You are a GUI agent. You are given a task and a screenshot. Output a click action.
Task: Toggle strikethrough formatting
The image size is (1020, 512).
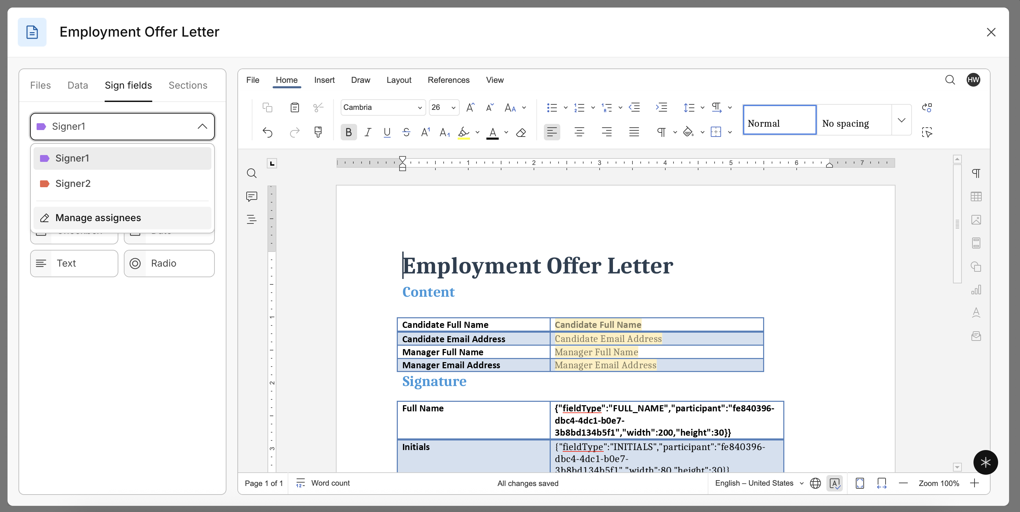(x=406, y=132)
